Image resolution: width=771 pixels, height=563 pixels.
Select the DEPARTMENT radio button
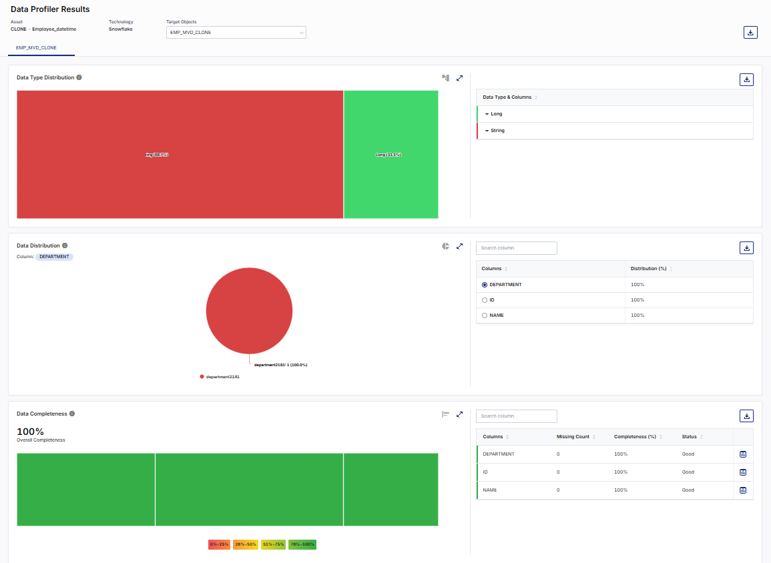[x=485, y=285]
